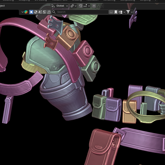Open proportional editing falloff dropdown
Image resolution: width=165 pixels, height=165 pixels.
coord(100,6)
